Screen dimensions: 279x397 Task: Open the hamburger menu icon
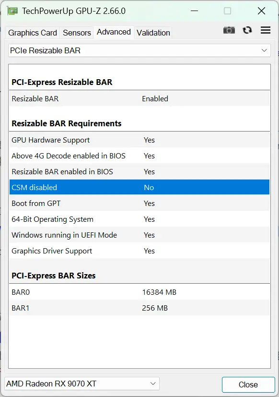[x=266, y=30]
